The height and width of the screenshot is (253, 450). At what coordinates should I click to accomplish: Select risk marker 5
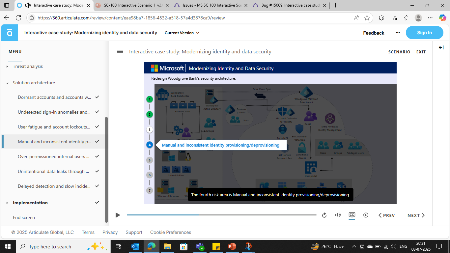tap(150, 160)
